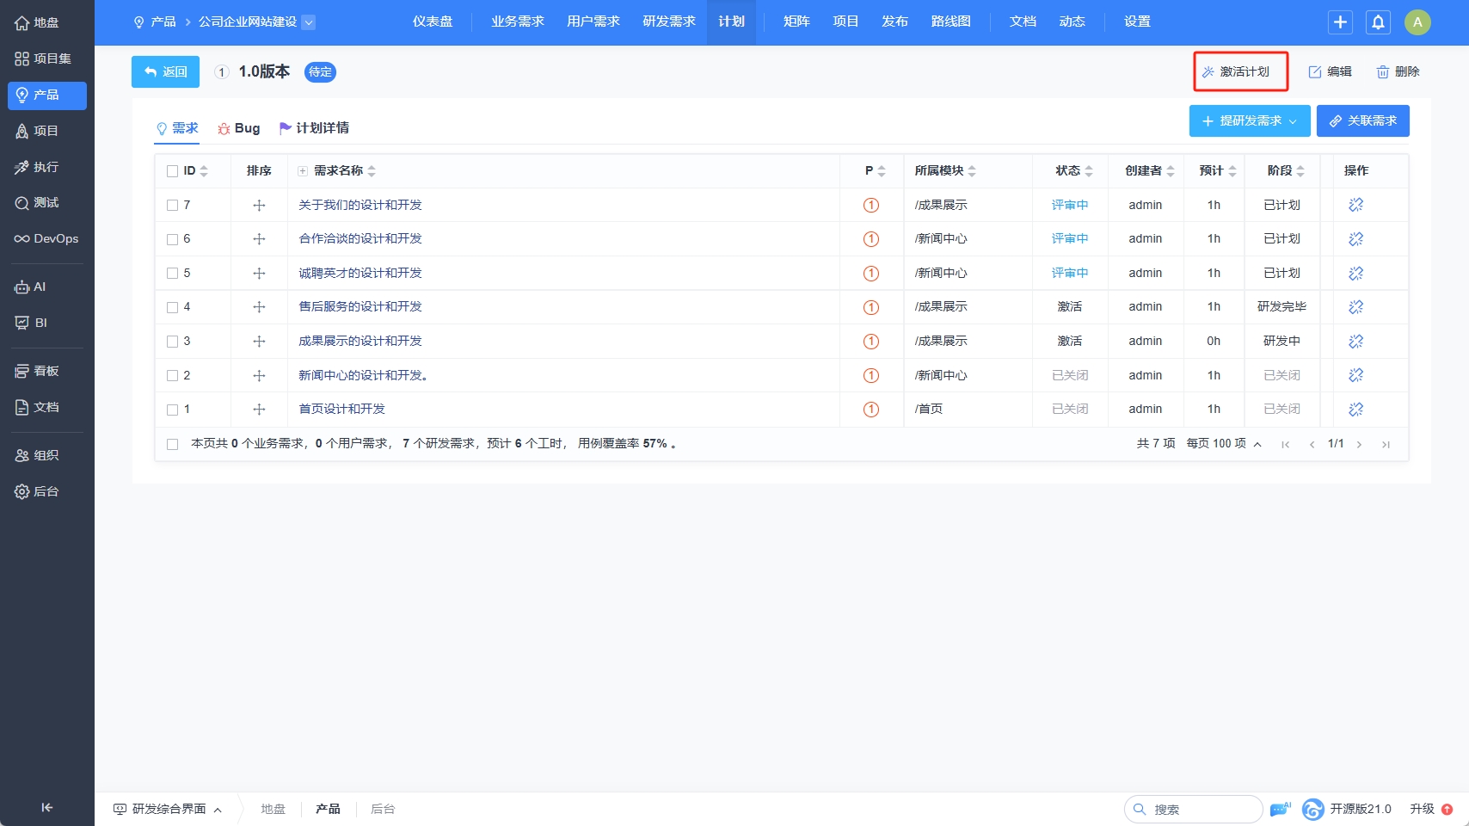Image resolution: width=1469 pixels, height=826 pixels.
Task: Tick the checkbox for requirement ID 1
Action: (x=172, y=410)
